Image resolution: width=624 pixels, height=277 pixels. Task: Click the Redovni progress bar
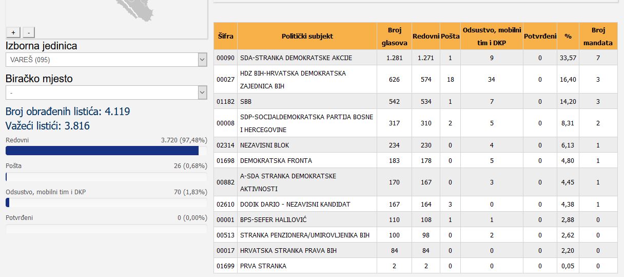tap(106, 151)
